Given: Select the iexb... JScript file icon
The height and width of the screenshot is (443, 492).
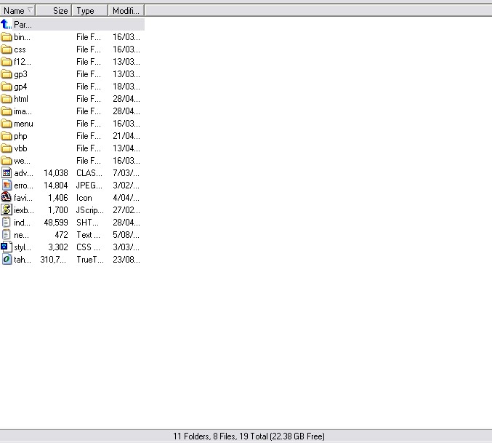Looking at the screenshot, I should coord(7,210).
